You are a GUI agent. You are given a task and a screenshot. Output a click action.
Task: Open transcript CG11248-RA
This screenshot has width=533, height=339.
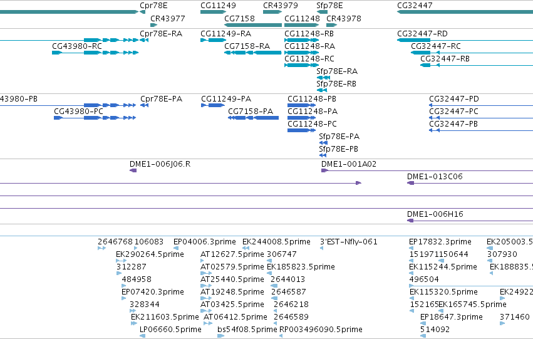309,46
